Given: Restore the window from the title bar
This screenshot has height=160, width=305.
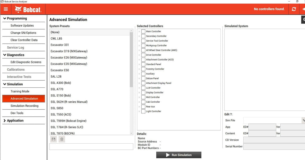Looking at the screenshot, I should click(297, 1).
